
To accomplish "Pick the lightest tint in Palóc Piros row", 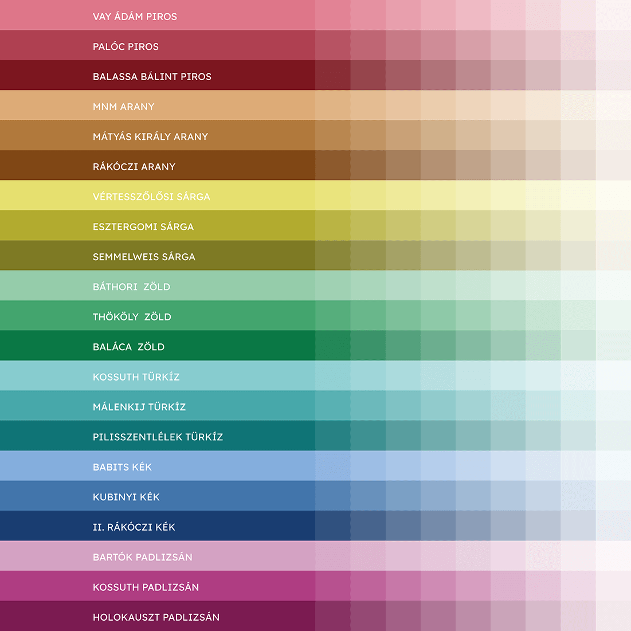I will click(x=613, y=45).
